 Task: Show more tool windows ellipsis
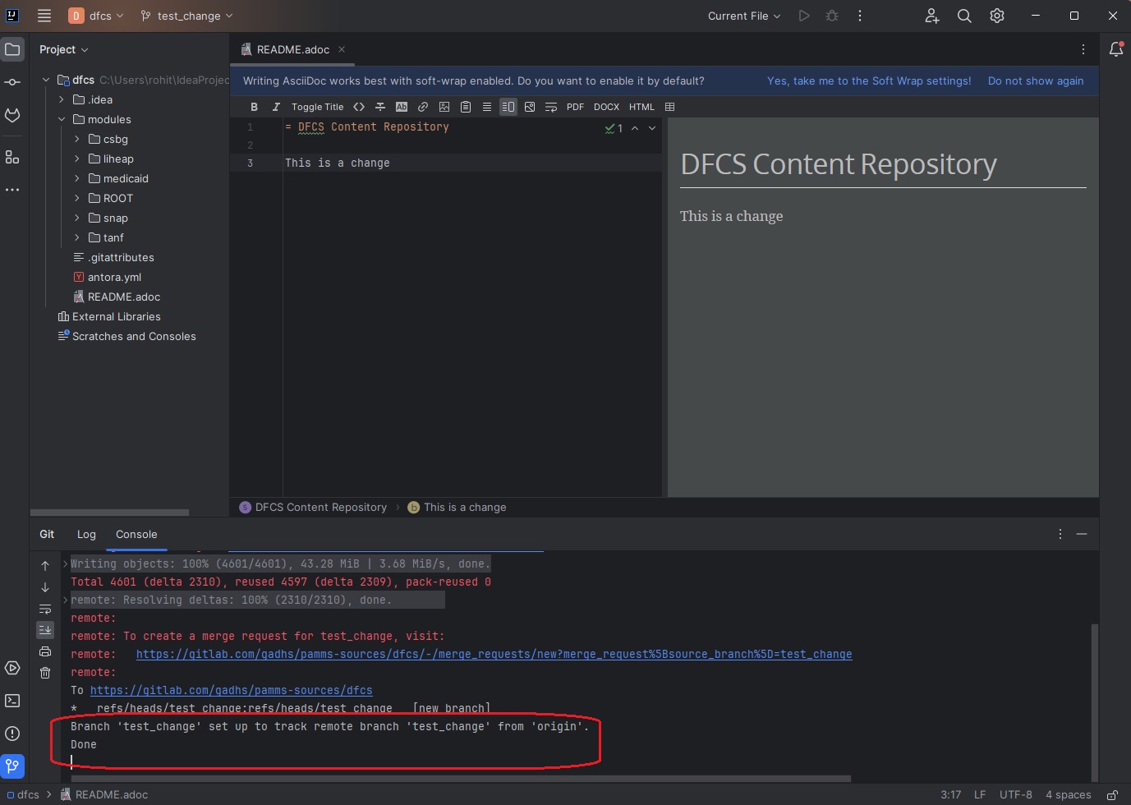[12, 190]
